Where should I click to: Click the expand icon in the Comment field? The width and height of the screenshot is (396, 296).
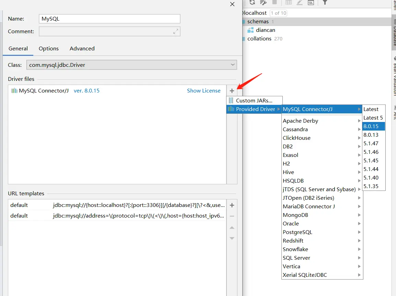coord(176,32)
